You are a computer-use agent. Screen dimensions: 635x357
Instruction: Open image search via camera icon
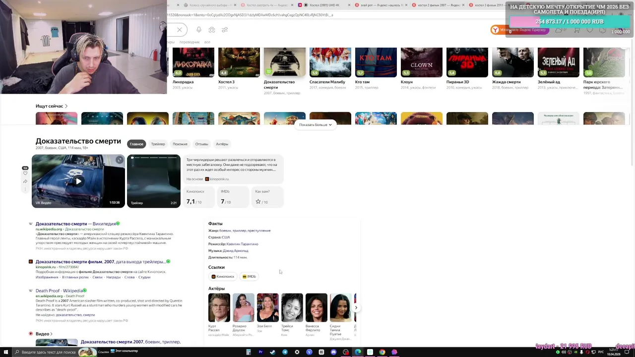point(212,30)
